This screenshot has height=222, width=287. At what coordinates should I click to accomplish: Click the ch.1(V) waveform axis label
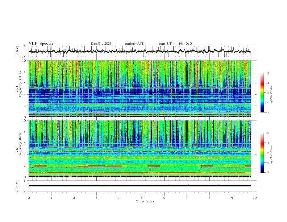[18, 52]
